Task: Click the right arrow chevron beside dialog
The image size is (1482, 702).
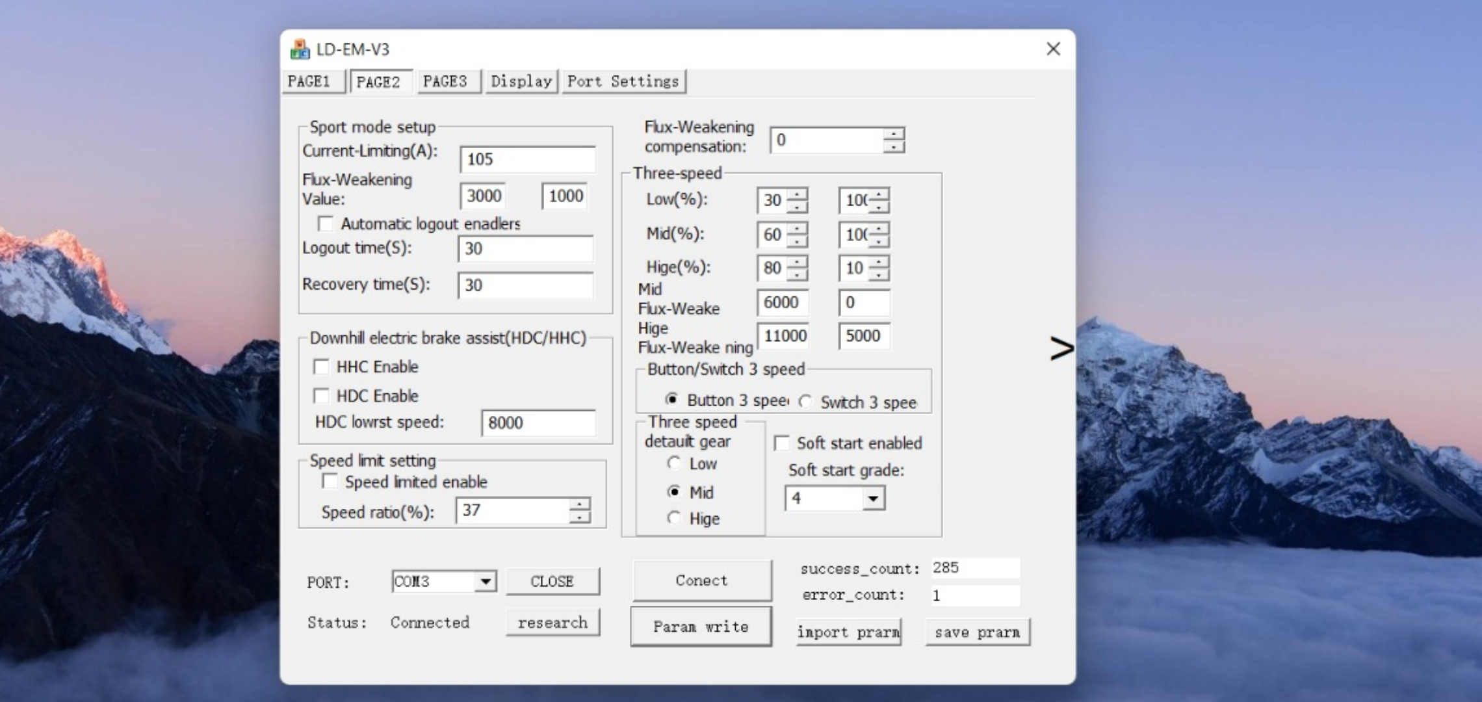Action: (1061, 348)
